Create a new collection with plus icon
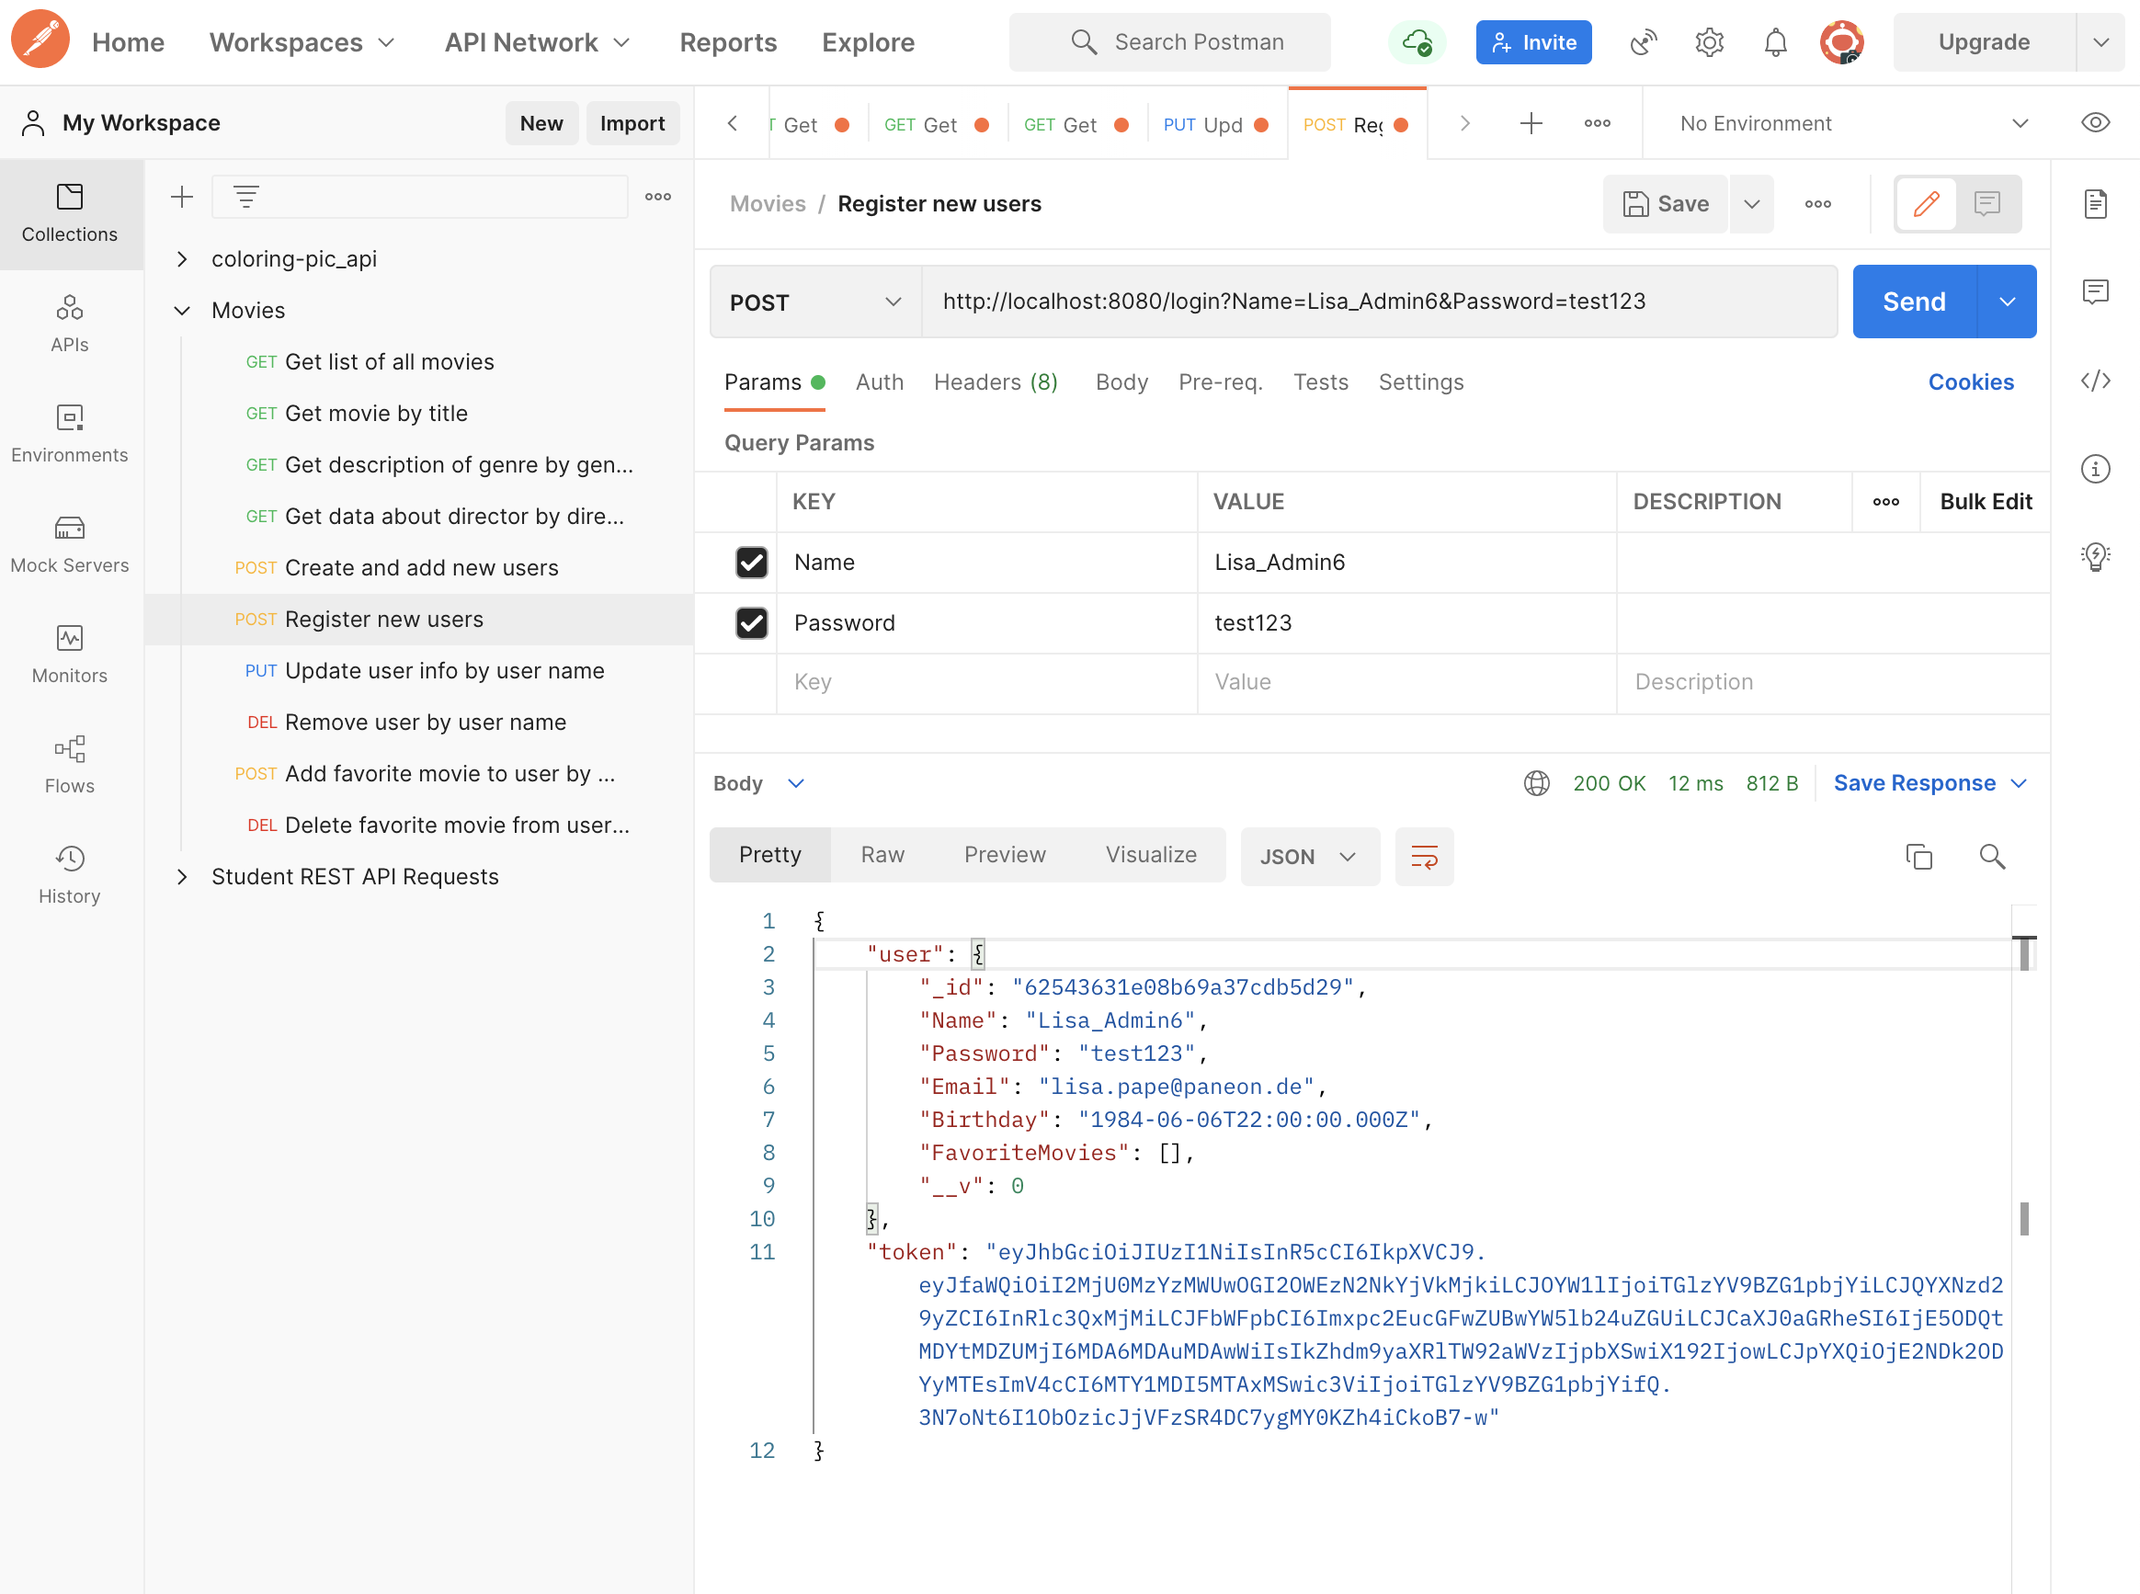The width and height of the screenshot is (2140, 1594). [181, 197]
